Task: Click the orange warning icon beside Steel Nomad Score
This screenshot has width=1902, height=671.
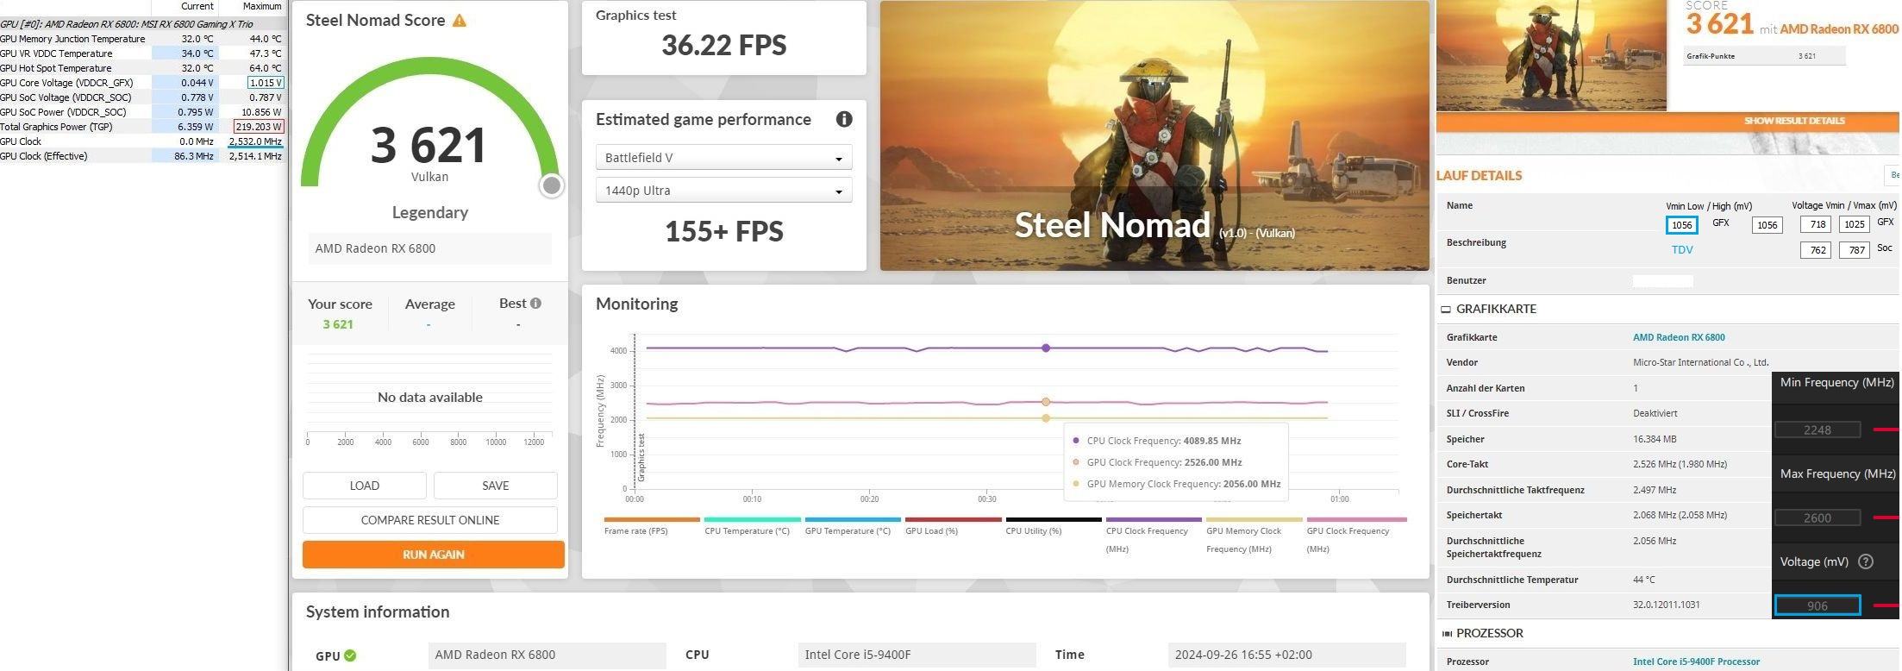Action: [x=460, y=21]
